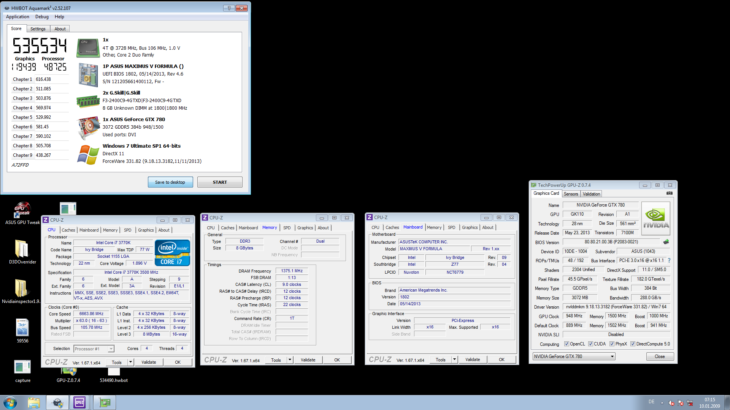The image size is (730, 410).
Task: Click the Windows logo icon in Aquamark
Action: point(88,155)
